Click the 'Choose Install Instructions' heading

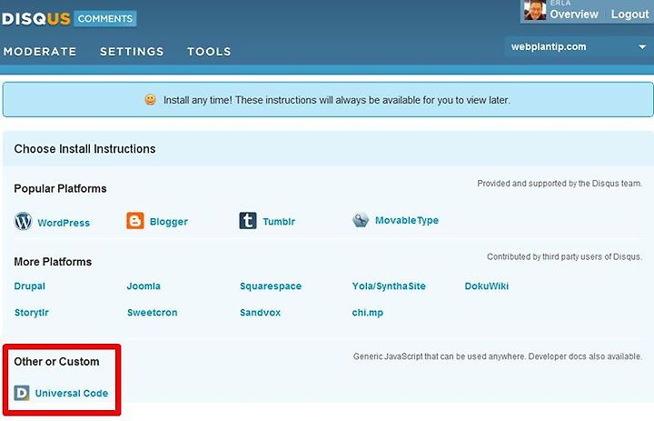[x=84, y=149]
